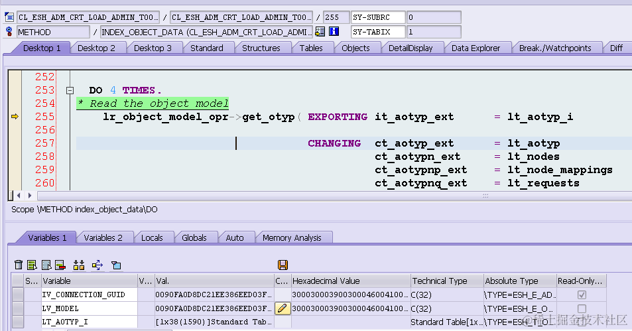Switch to Desktop 3 tab
This screenshot has height=331, width=632.
(x=153, y=48)
